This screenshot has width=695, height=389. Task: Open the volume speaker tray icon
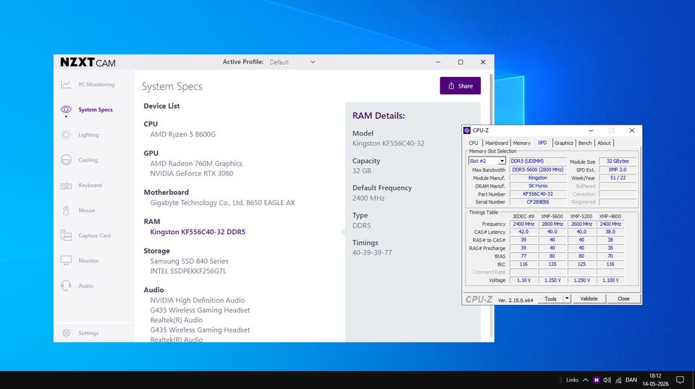click(607, 380)
